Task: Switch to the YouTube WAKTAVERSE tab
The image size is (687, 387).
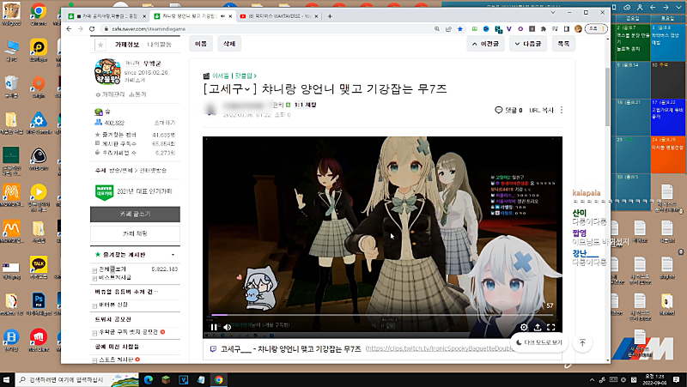Action: (279, 16)
